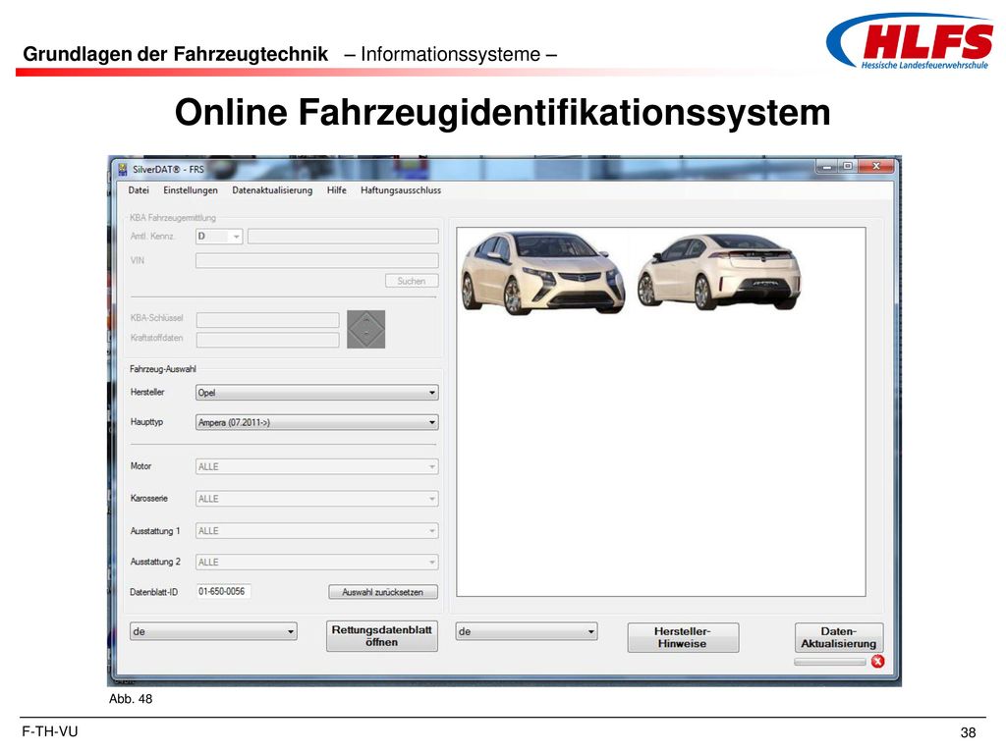Click the "Abb. 48" caption text
This screenshot has width=1006, height=754.
(x=131, y=699)
